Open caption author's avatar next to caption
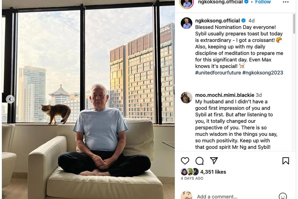Screen dimensions: 298x199 pyautogui.click(x=187, y=23)
